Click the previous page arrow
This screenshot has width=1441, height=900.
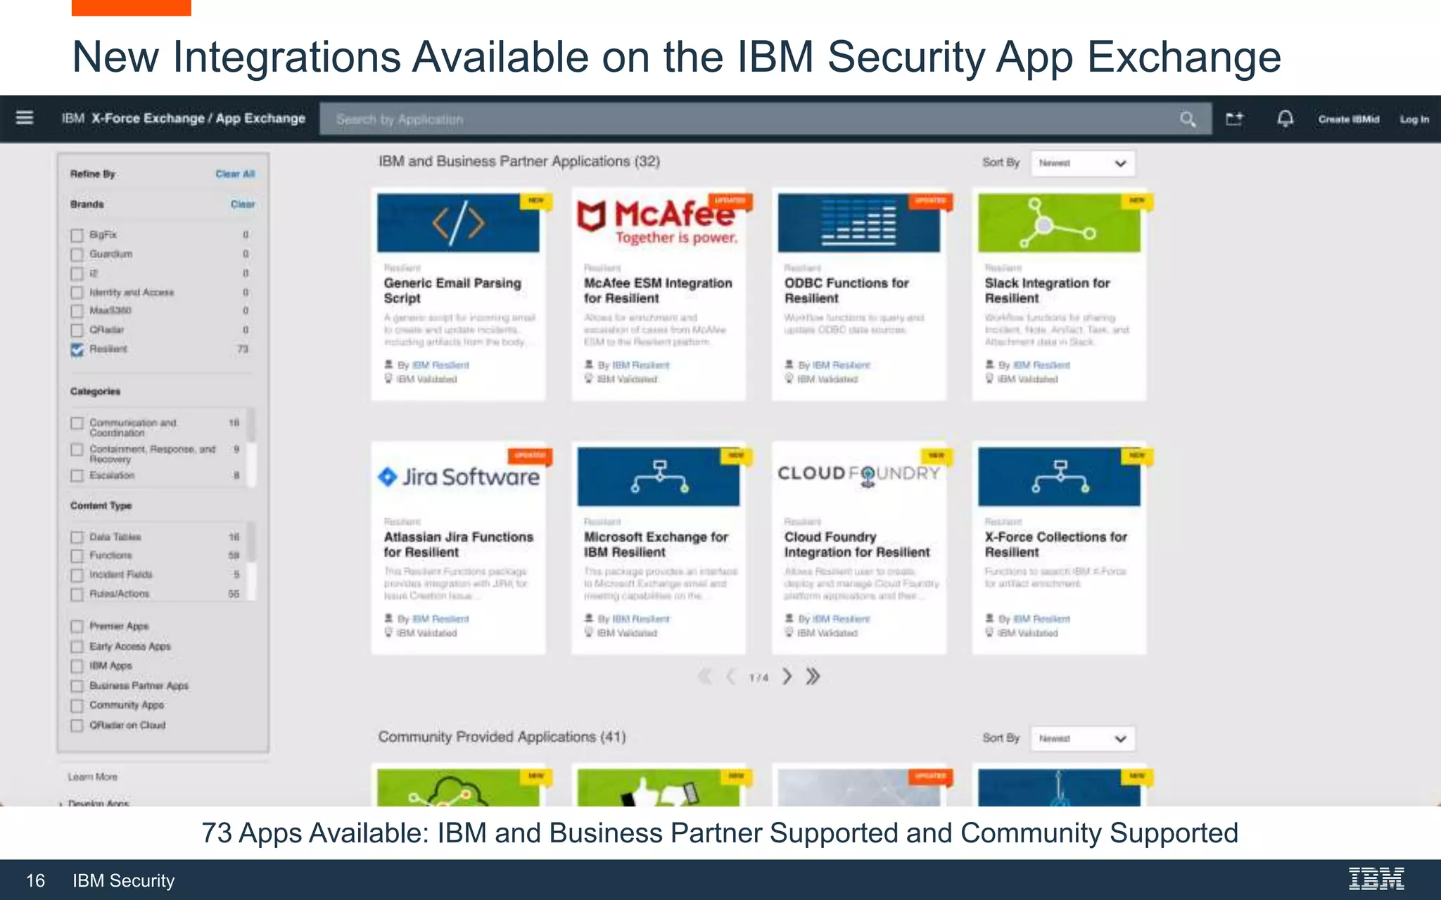pyautogui.click(x=731, y=676)
